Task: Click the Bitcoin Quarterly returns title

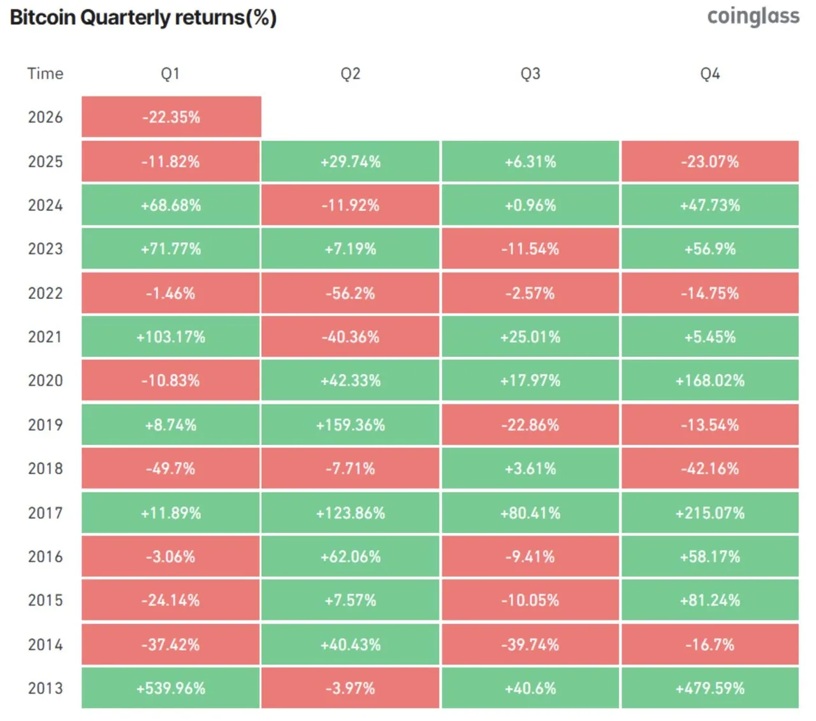Action: [x=143, y=18]
